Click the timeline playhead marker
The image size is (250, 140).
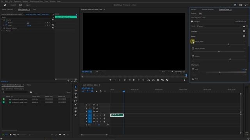[x=124, y=91]
